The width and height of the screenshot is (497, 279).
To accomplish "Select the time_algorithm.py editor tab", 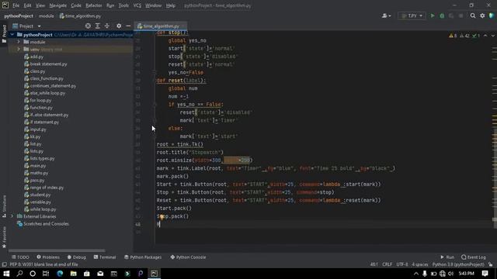I will (162, 26).
